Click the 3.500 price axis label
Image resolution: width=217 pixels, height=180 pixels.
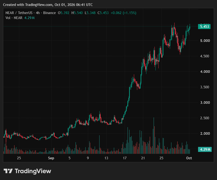(x=205, y=87)
